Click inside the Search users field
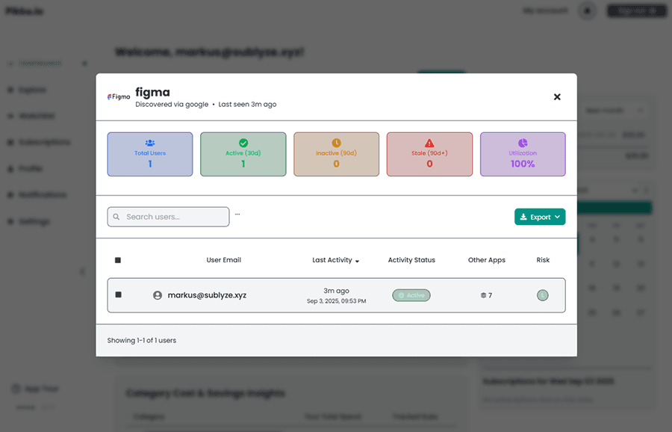Viewport: 672px width, 432px height. (x=172, y=216)
